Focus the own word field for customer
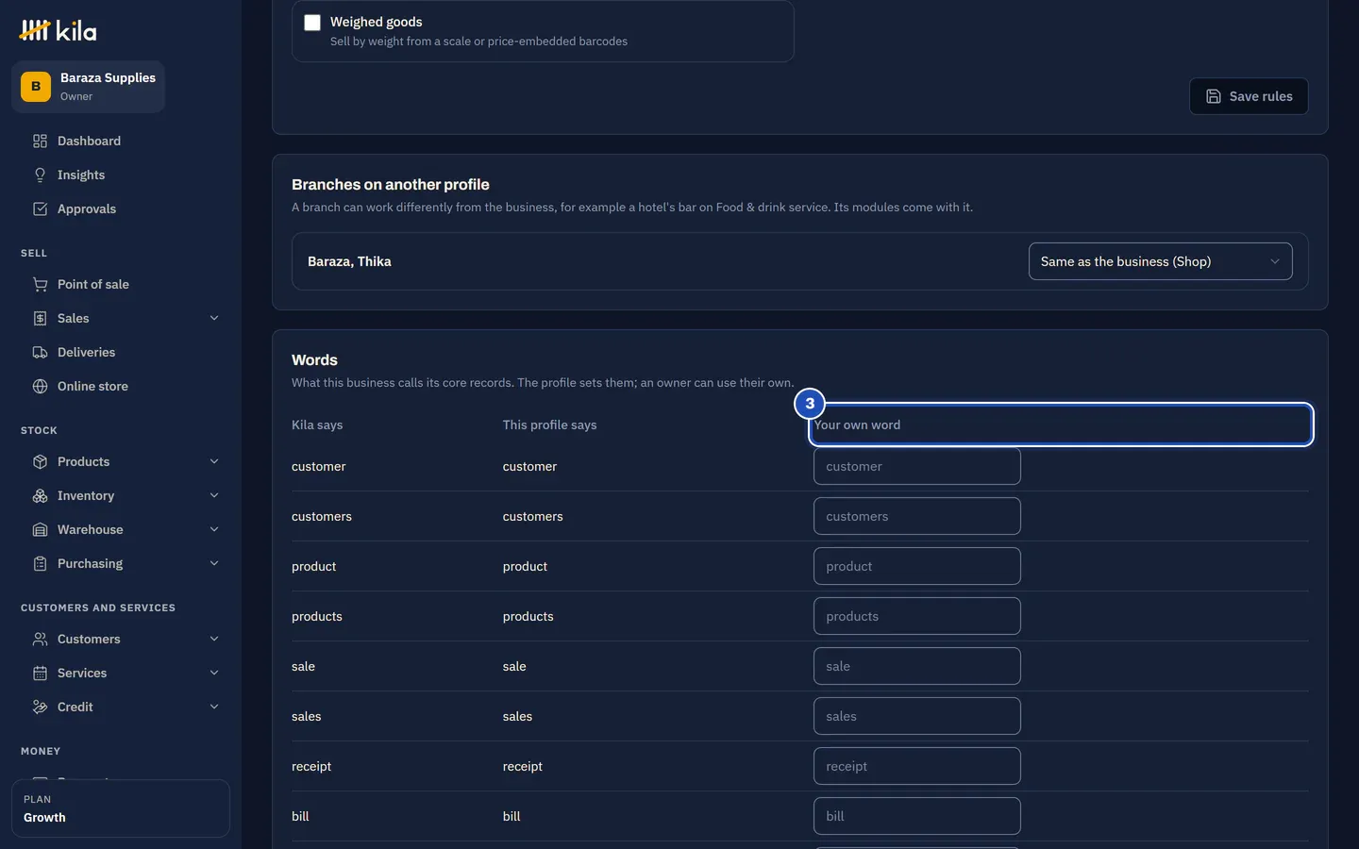Image resolution: width=1359 pixels, height=849 pixels. tap(917, 466)
